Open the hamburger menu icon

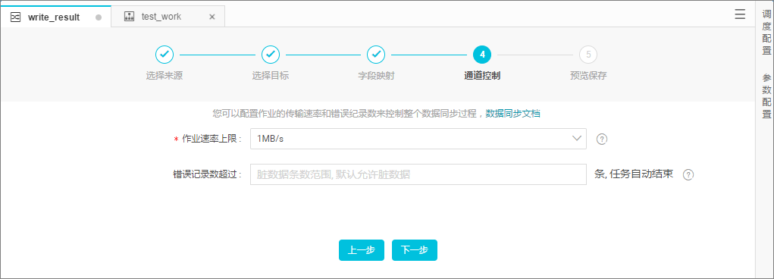tap(740, 14)
